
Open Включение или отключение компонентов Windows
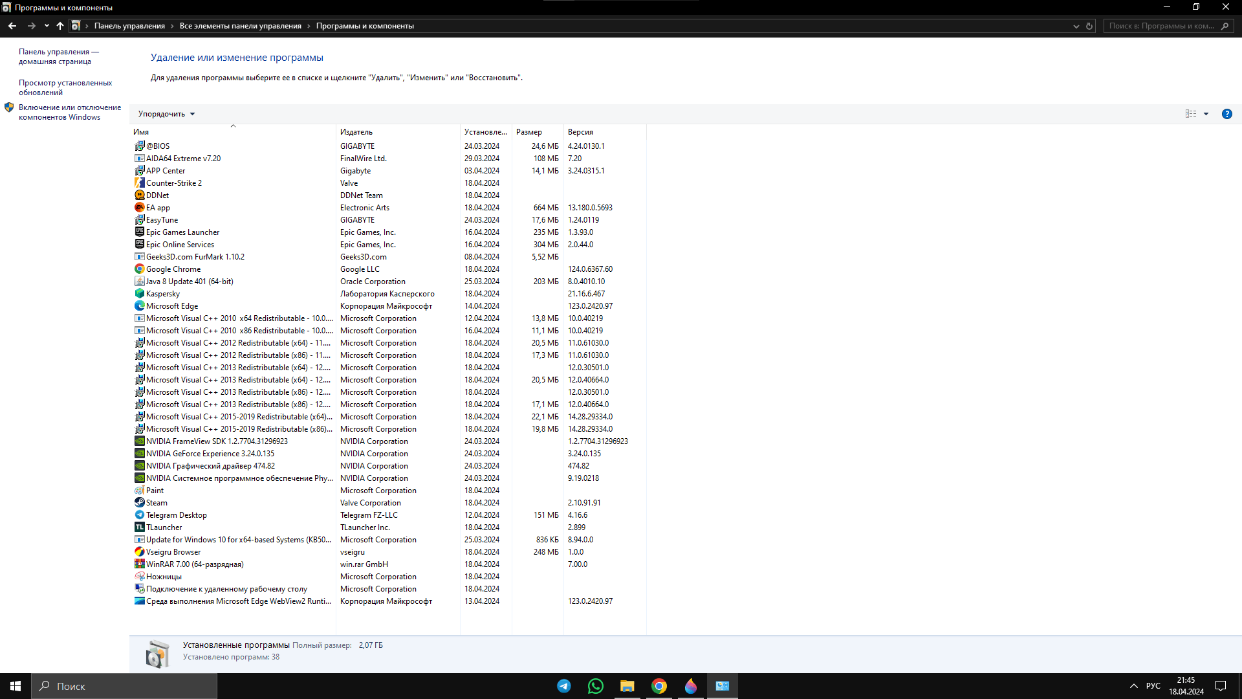pos(69,113)
